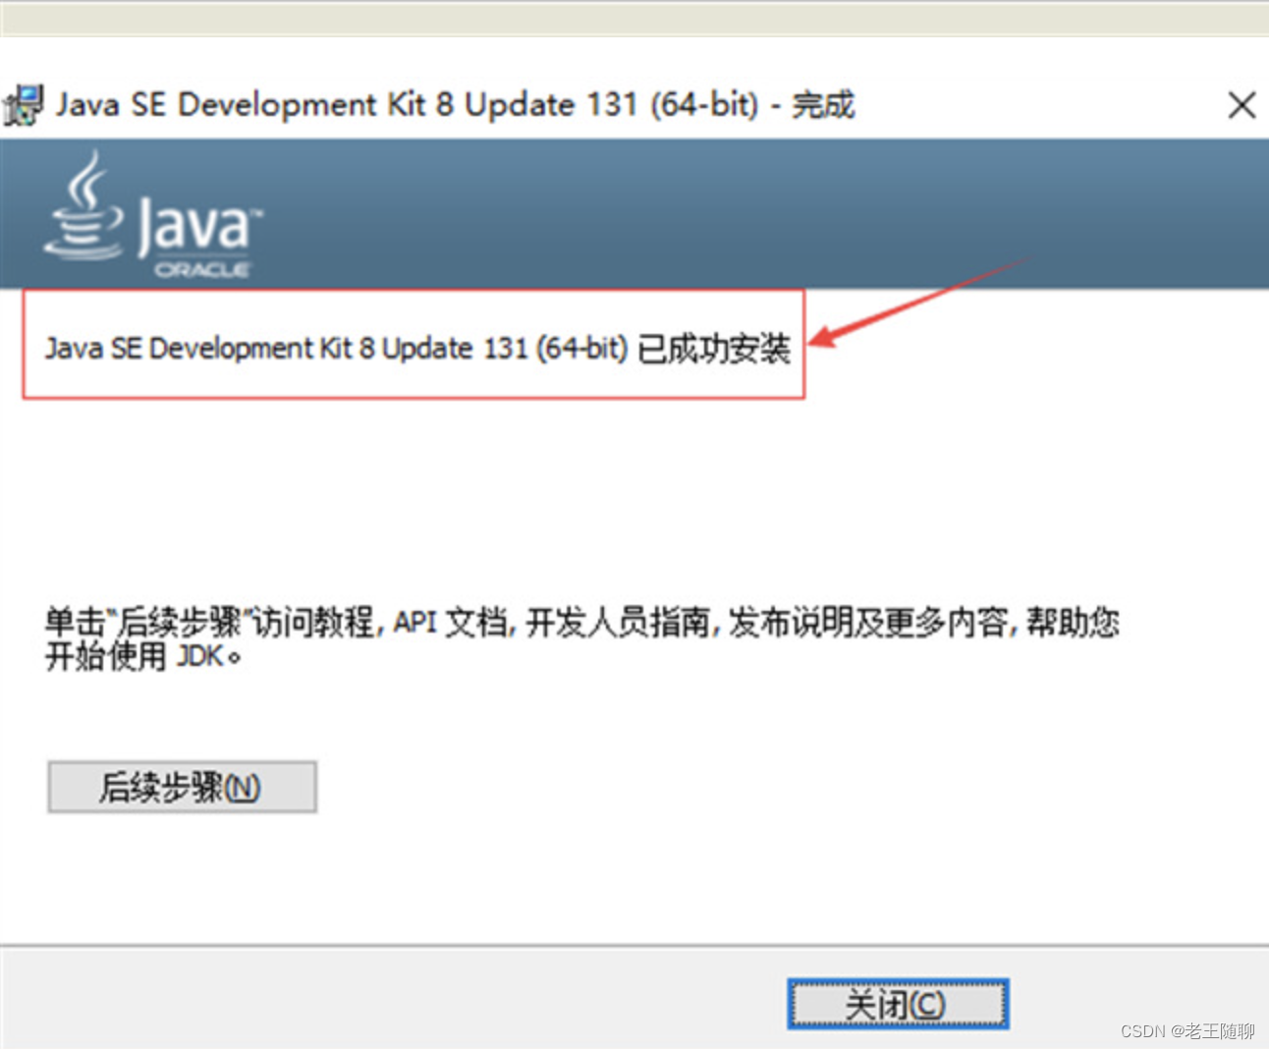Click the text '单击"后续步骤"访问教程'
The height and width of the screenshot is (1049, 1269).
click(x=209, y=622)
